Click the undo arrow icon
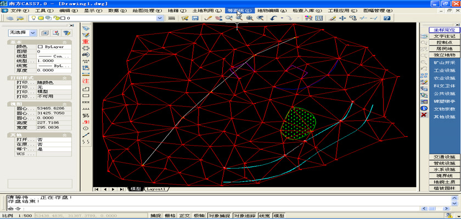Image resolution: width=461 pixels, height=219 pixels. click(273, 18)
